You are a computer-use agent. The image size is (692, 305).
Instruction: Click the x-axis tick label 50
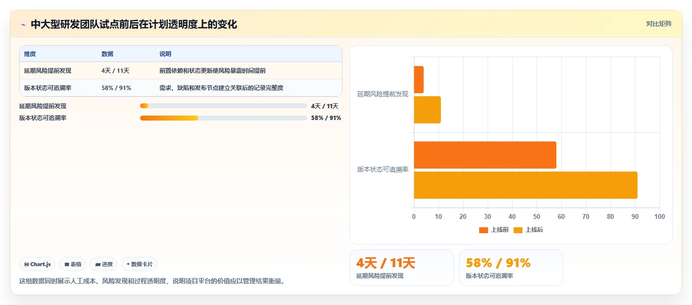537,216
